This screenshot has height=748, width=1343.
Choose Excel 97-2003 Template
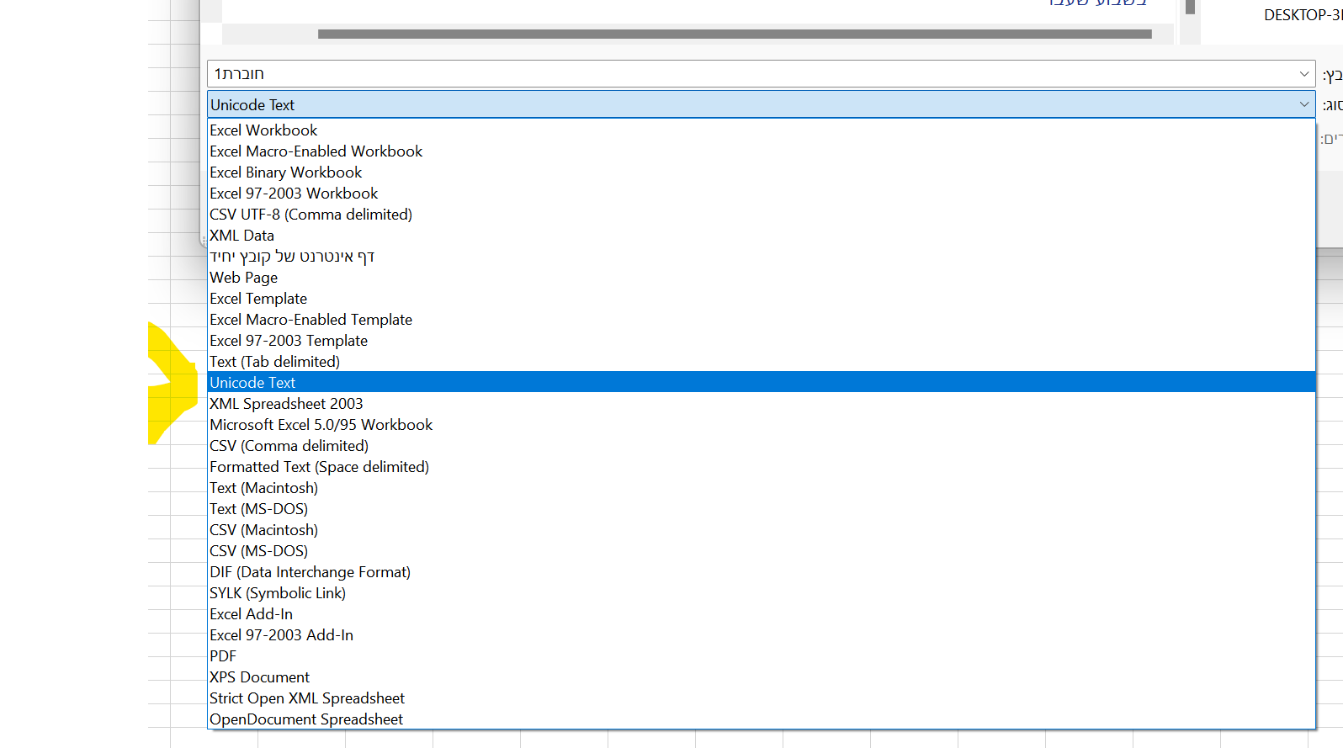tap(762, 341)
